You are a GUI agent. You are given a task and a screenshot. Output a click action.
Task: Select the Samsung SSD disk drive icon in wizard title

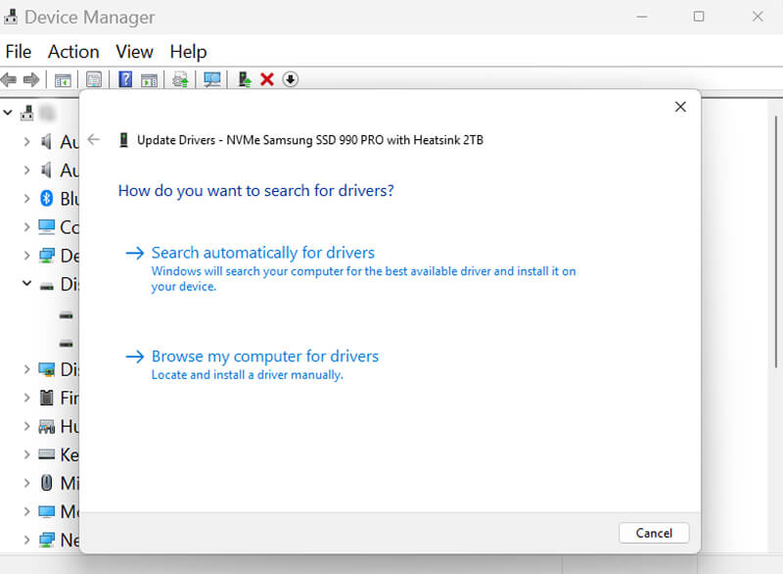pyautogui.click(x=123, y=139)
